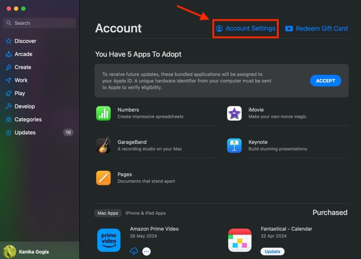This screenshot has height=259, width=361.
Task: Open the Numbers app icon
Action: [103, 113]
